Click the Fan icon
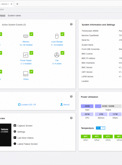Image resolution: width=122 pixels, height=165 pixels. pyautogui.click(x=57, y=55)
